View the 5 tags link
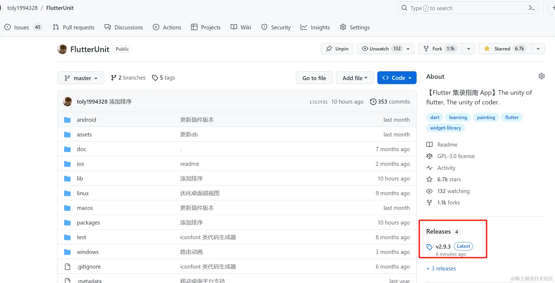555x283 pixels. [x=164, y=78]
